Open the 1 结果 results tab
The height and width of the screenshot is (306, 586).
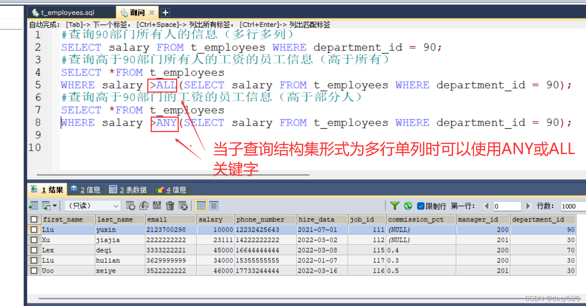47,189
